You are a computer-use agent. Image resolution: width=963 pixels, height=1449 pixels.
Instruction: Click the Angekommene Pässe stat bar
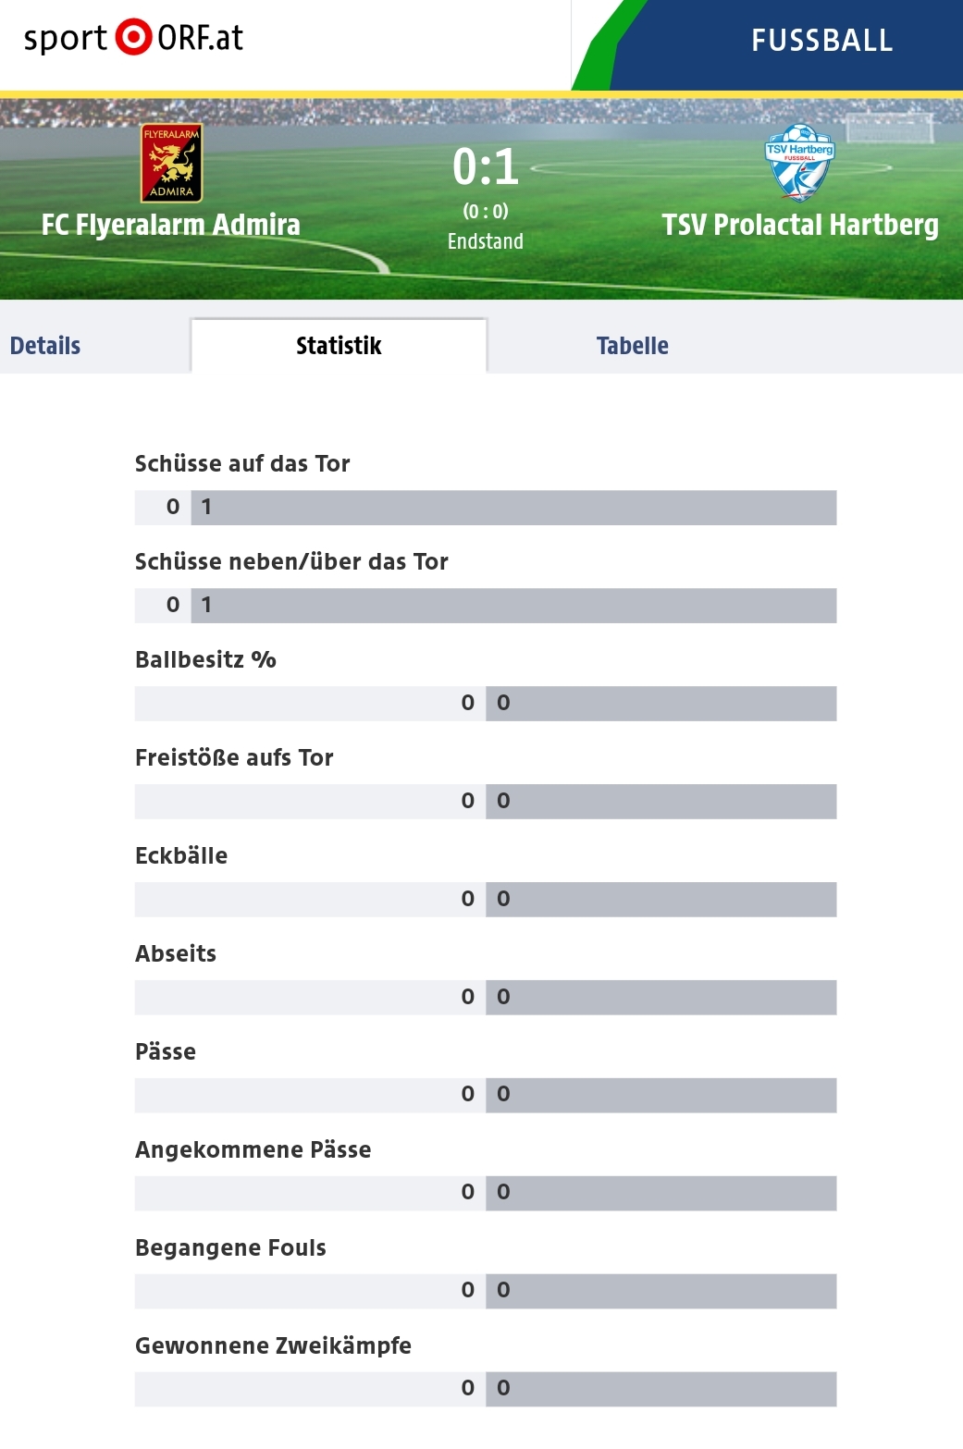coord(486,1193)
